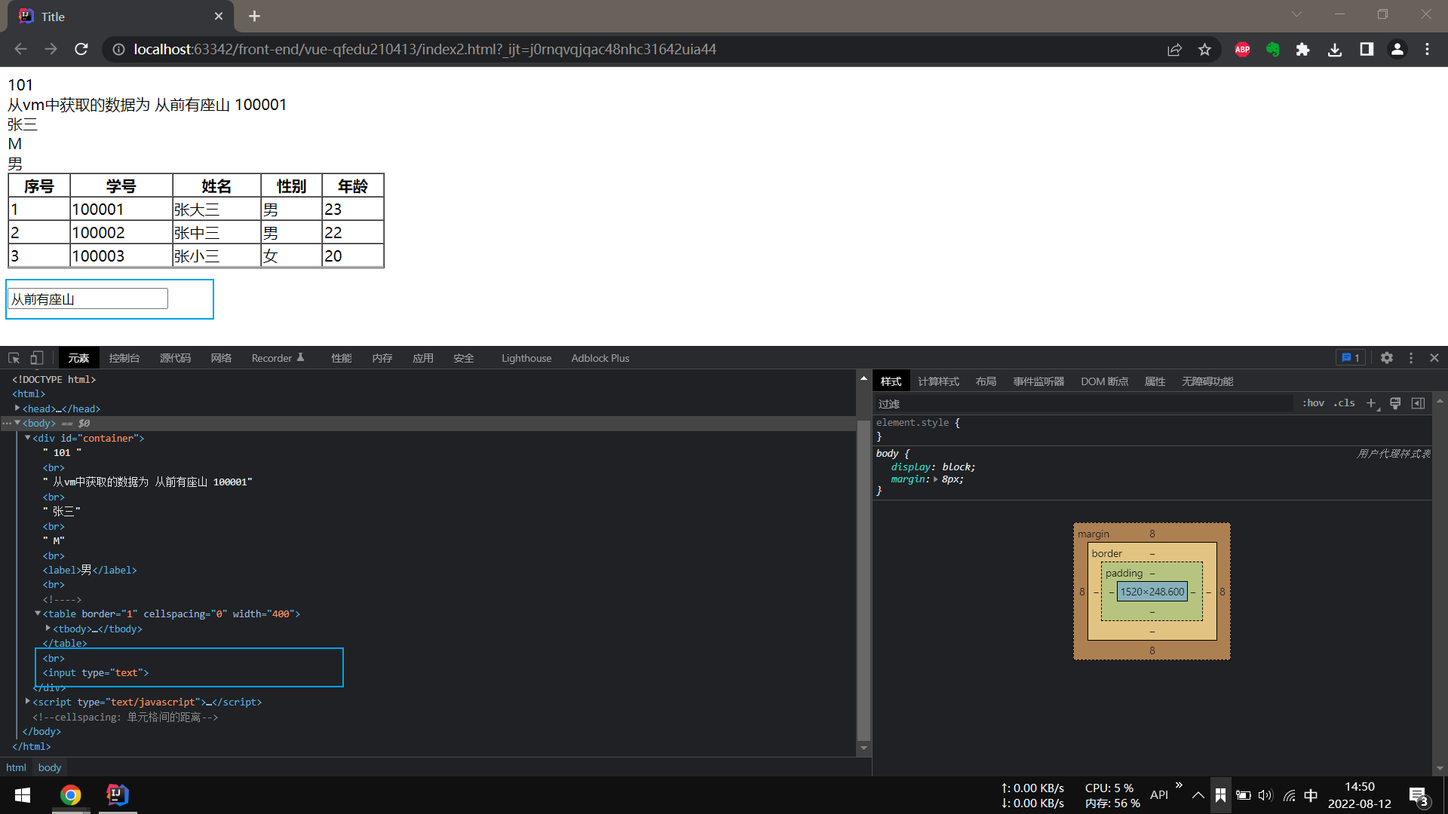Viewport: 1448px width, 814px height.
Task: Open Chrome's three-dot menu
Action: pos(1427,49)
